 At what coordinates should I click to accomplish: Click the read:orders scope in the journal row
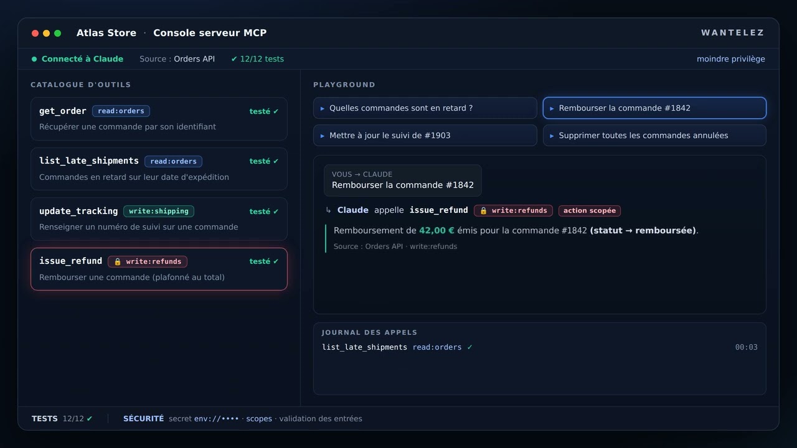(x=437, y=347)
